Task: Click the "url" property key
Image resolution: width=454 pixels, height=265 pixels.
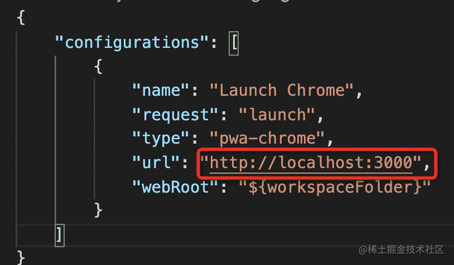Action: (x=156, y=163)
